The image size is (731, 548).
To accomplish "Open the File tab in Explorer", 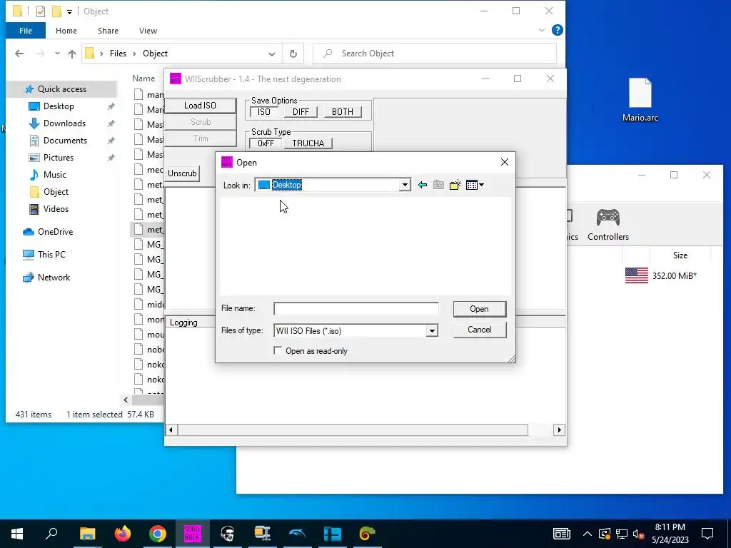I will click(26, 31).
